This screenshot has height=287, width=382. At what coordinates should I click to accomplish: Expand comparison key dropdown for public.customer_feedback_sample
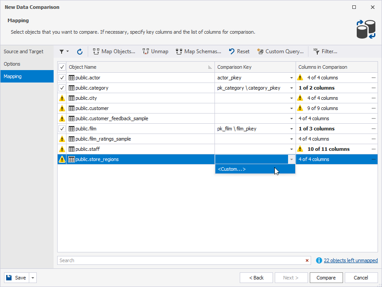pyautogui.click(x=291, y=119)
